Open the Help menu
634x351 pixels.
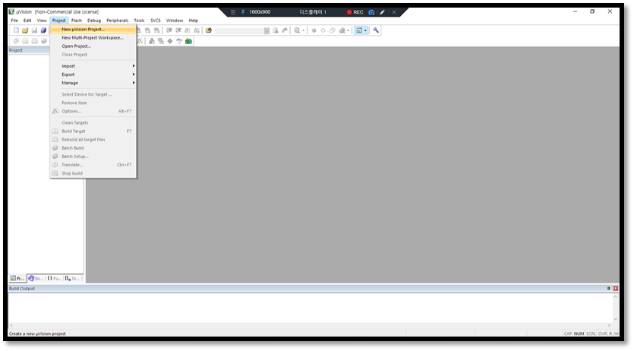[x=194, y=21]
